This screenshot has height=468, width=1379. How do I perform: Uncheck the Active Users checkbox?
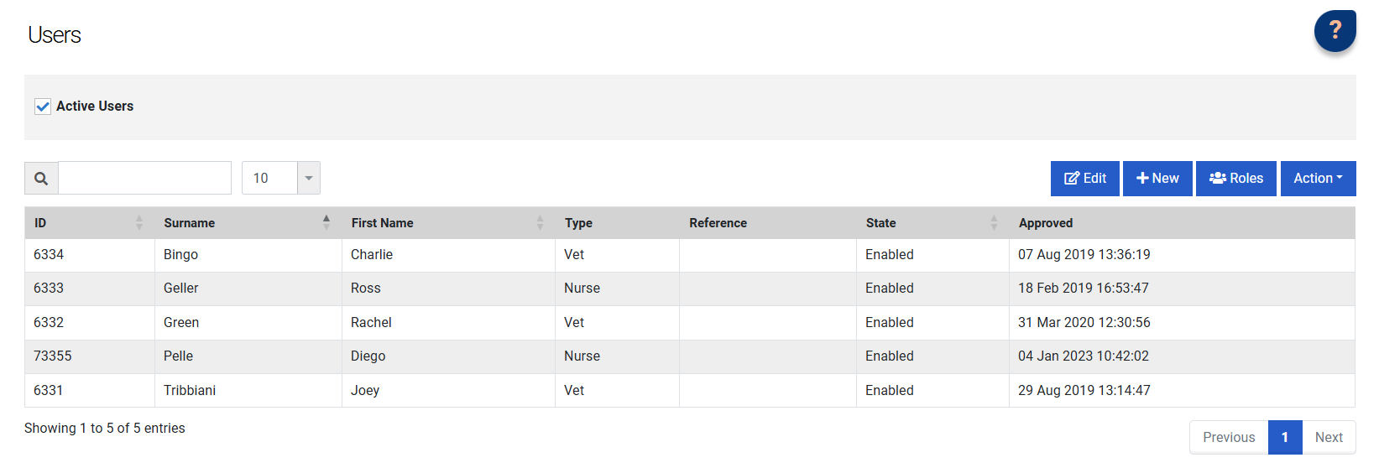(x=43, y=107)
